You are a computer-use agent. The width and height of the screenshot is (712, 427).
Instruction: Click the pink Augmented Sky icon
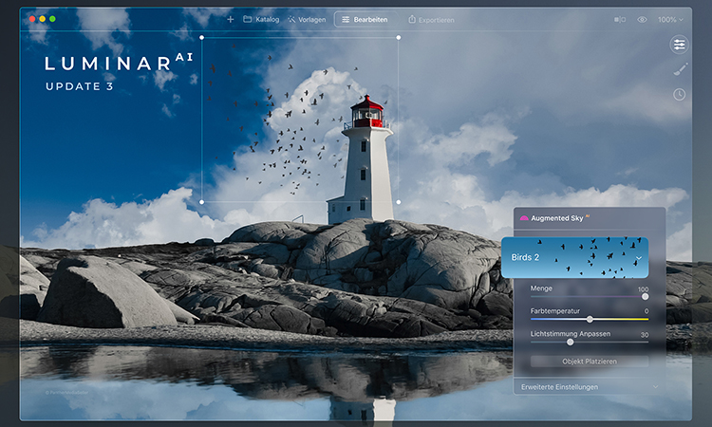coord(524,217)
